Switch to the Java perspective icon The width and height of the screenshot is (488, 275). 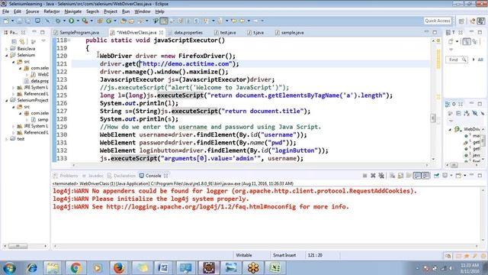click(481, 21)
